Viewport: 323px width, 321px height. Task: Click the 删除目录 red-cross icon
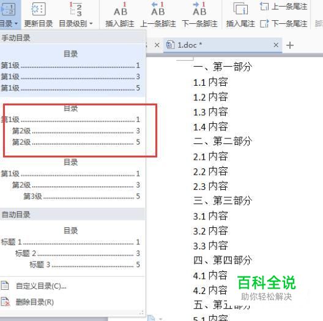5,302
